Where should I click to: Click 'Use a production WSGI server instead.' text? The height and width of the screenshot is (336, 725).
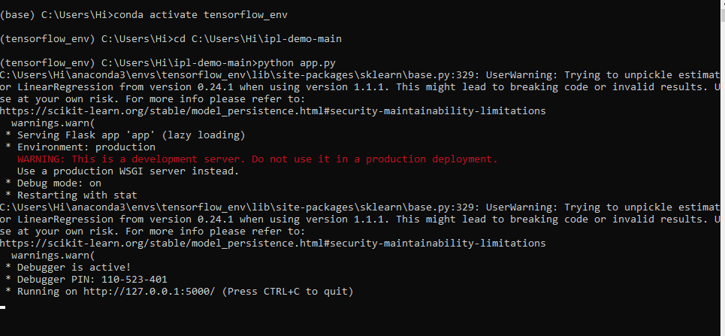coord(128,171)
